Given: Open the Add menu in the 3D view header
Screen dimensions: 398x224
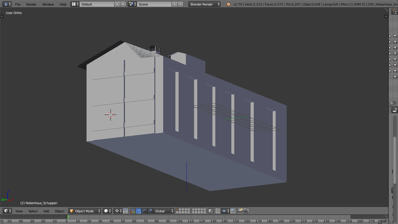Looking at the screenshot, I should [x=46, y=211].
